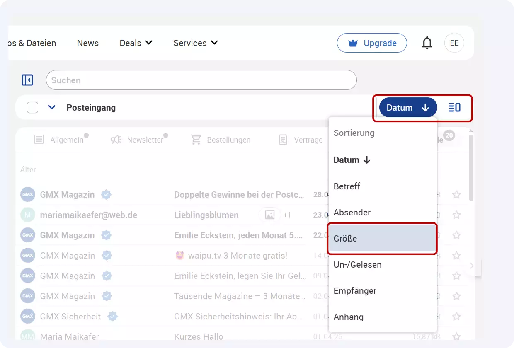Tick the select-all checkbox beside Posteingang
The width and height of the screenshot is (514, 348).
(x=32, y=107)
